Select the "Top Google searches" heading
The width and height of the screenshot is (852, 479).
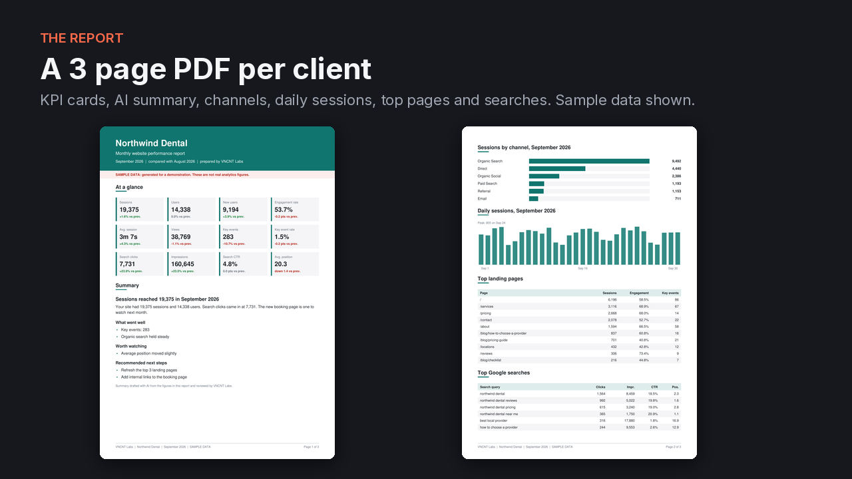(504, 373)
